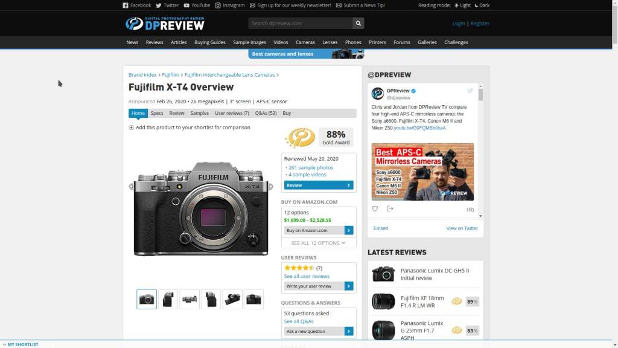Screen dimensions: 618x348
Task: Open the Register link
Action: point(480,24)
